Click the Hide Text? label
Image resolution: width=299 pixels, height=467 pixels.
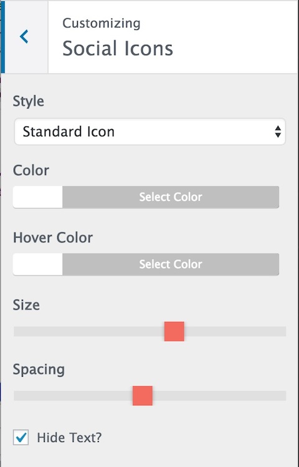click(69, 438)
